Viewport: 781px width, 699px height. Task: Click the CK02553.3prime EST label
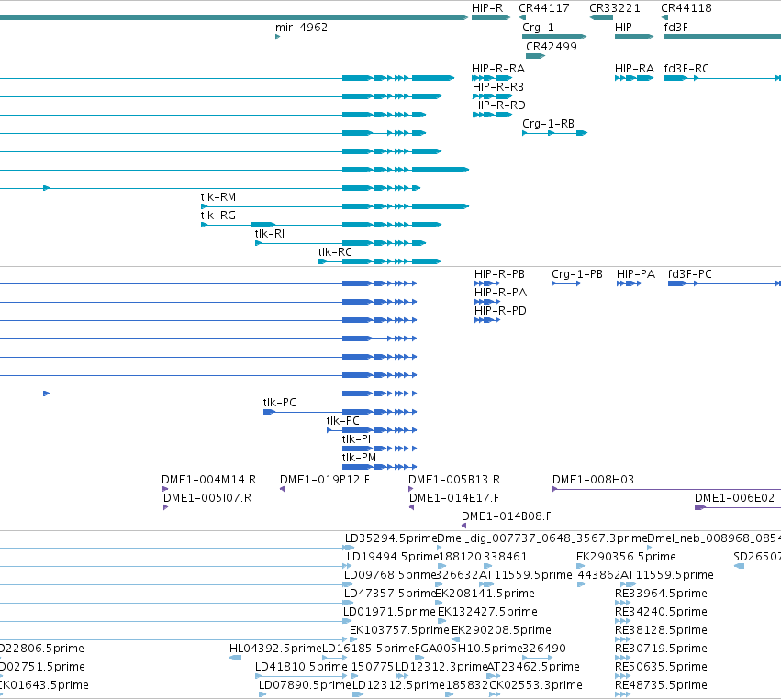click(536, 686)
